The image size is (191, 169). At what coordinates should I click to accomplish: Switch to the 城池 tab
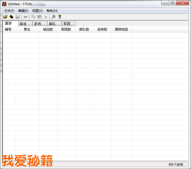pos(25,24)
